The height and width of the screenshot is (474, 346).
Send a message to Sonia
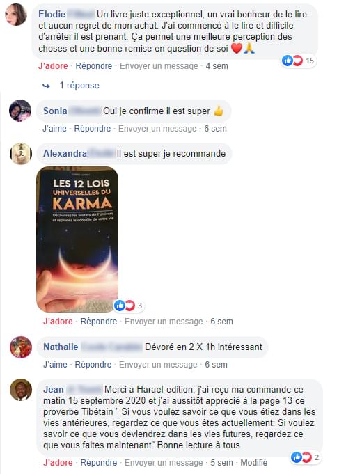tap(157, 129)
